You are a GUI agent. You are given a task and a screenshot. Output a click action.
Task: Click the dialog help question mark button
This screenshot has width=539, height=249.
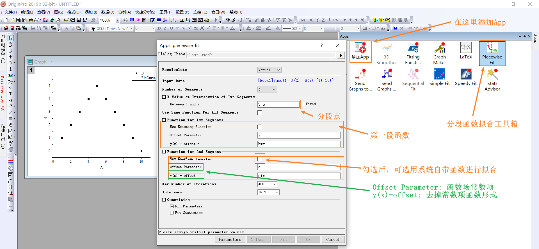pyautogui.click(x=321, y=45)
